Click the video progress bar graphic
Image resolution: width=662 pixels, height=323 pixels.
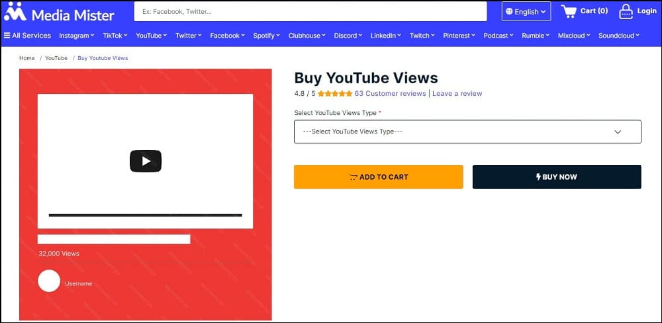pos(145,215)
